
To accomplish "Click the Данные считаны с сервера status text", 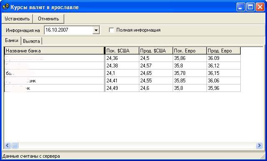I will coord(31,156).
